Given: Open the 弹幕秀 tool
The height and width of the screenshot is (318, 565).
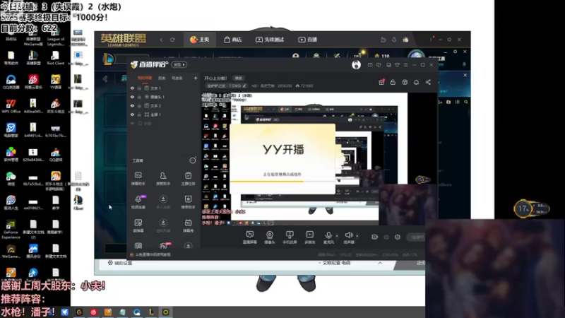Looking at the screenshot, I should coord(188,225).
